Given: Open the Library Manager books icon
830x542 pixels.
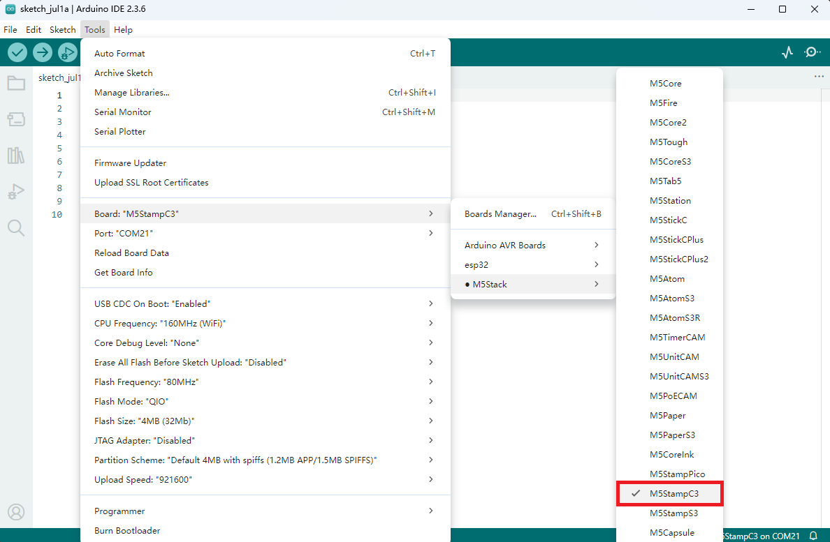Looking at the screenshot, I should pos(16,156).
